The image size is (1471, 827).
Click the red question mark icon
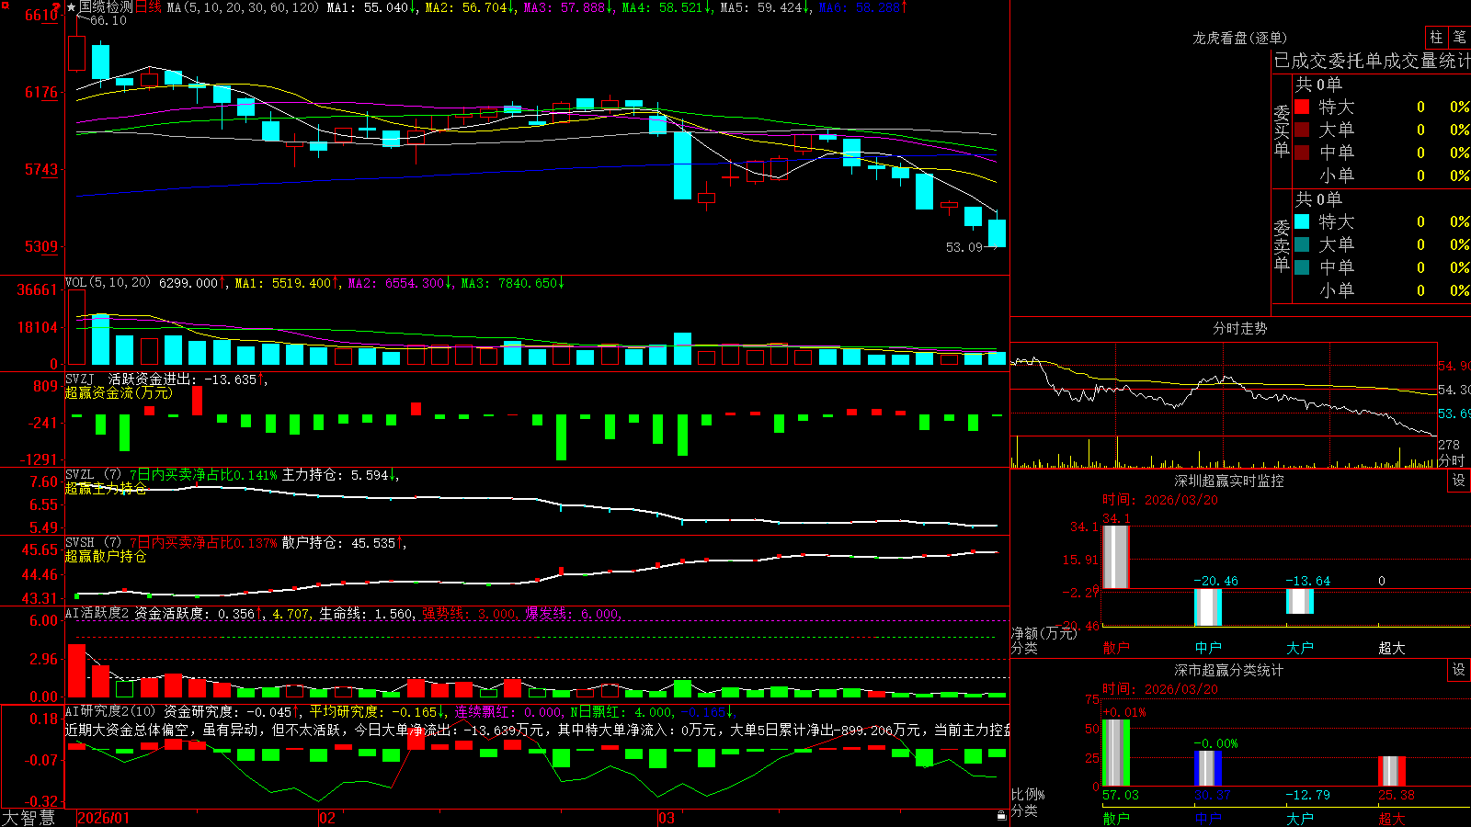point(56,6)
